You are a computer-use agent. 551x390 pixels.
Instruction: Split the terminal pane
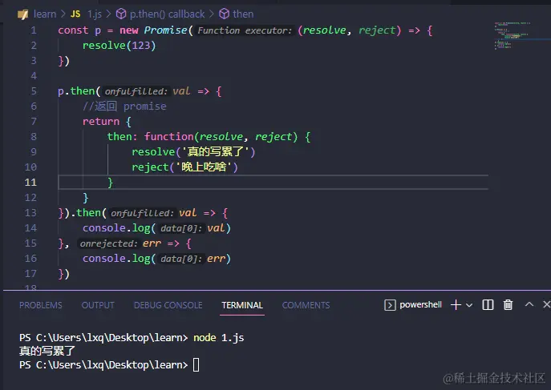tap(488, 305)
